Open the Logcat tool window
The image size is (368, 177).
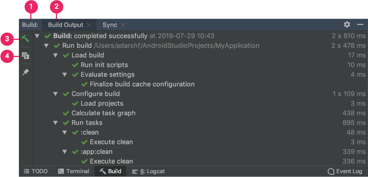coord(148,171)
